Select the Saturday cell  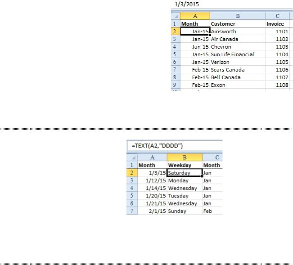(x=185, y=173)
